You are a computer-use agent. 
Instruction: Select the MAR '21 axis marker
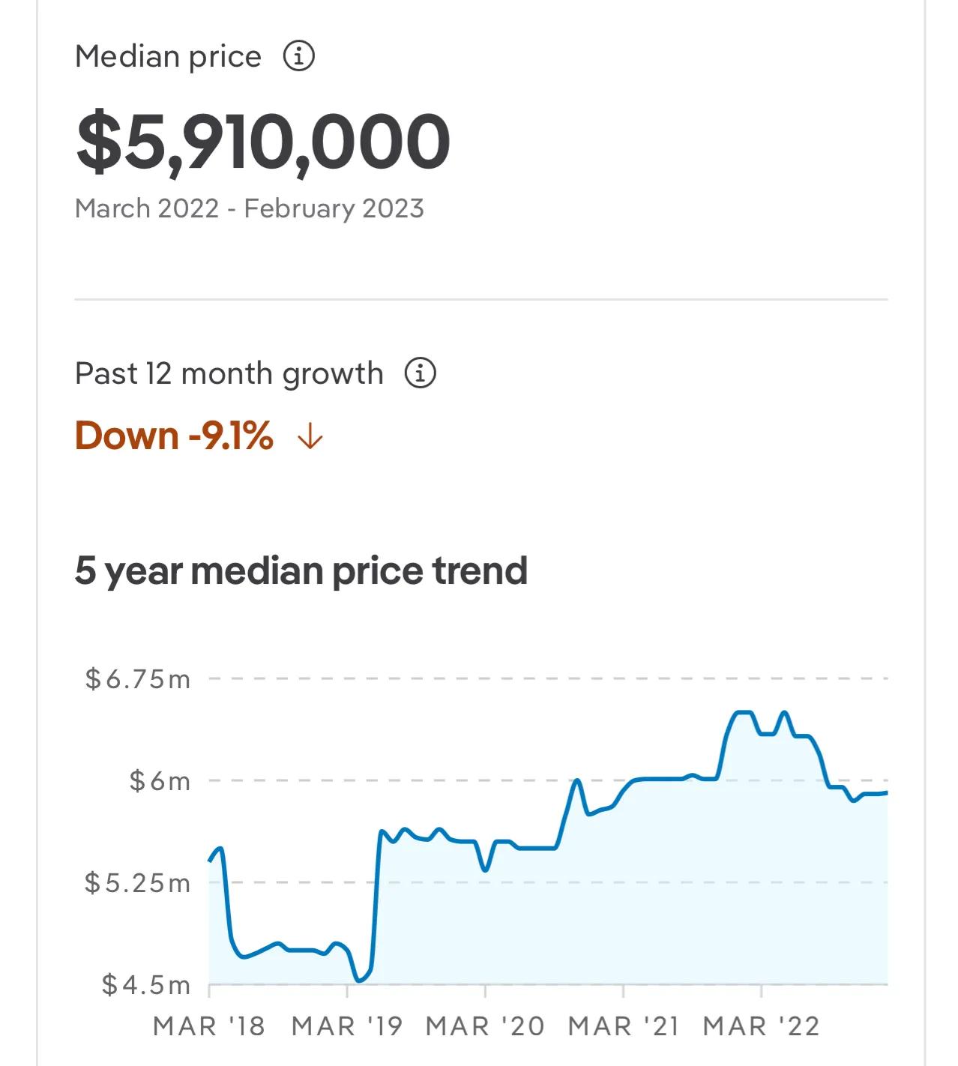tap(624, 1026)
